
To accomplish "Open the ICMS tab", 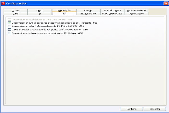I will [16, 14].
